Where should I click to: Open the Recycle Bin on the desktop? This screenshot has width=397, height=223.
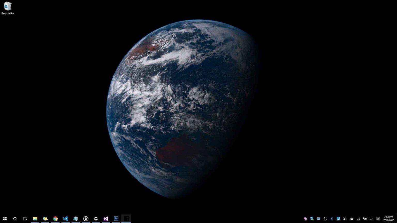point(7,6)
